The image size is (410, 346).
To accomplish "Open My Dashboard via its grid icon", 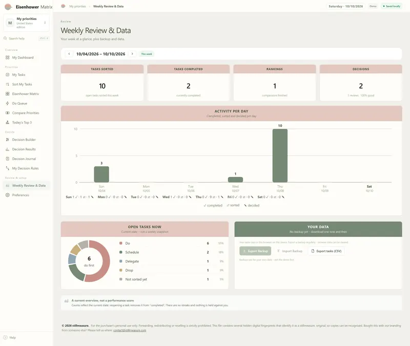I will (x=7, y=57).
